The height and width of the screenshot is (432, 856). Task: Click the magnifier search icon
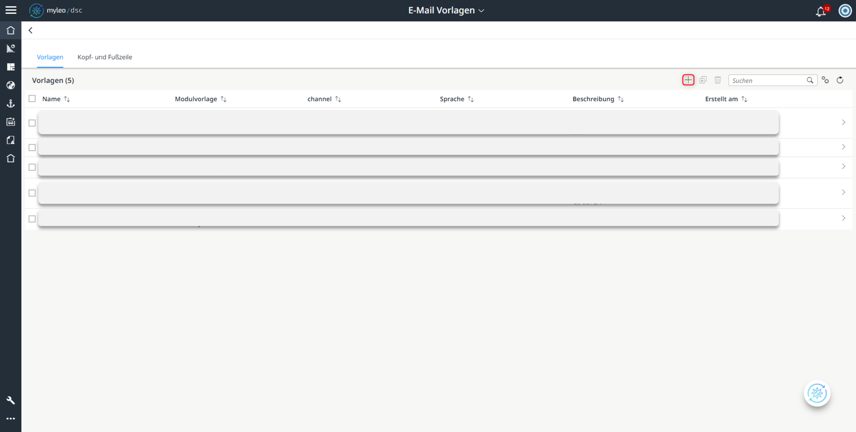pyautogui.click(x=810, y=80)
